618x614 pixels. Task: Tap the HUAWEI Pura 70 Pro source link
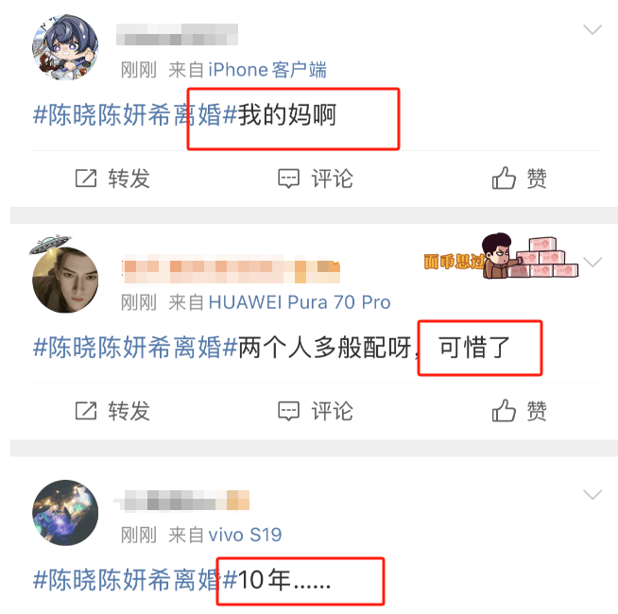300,302
